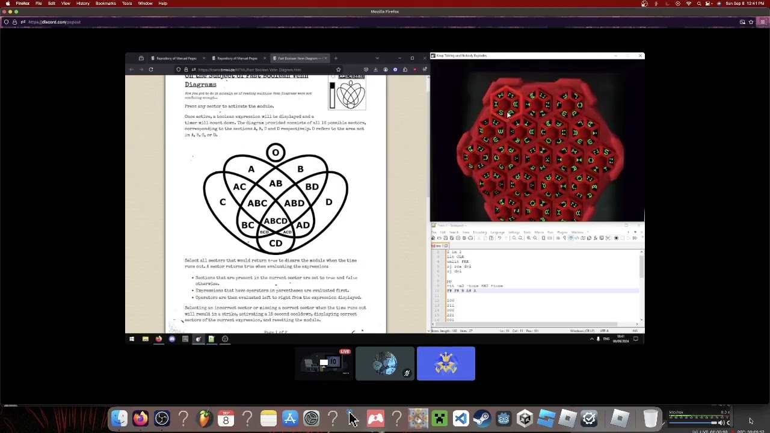
Task: Launch Firefox from the dock
Action: (x=140, y=418)
